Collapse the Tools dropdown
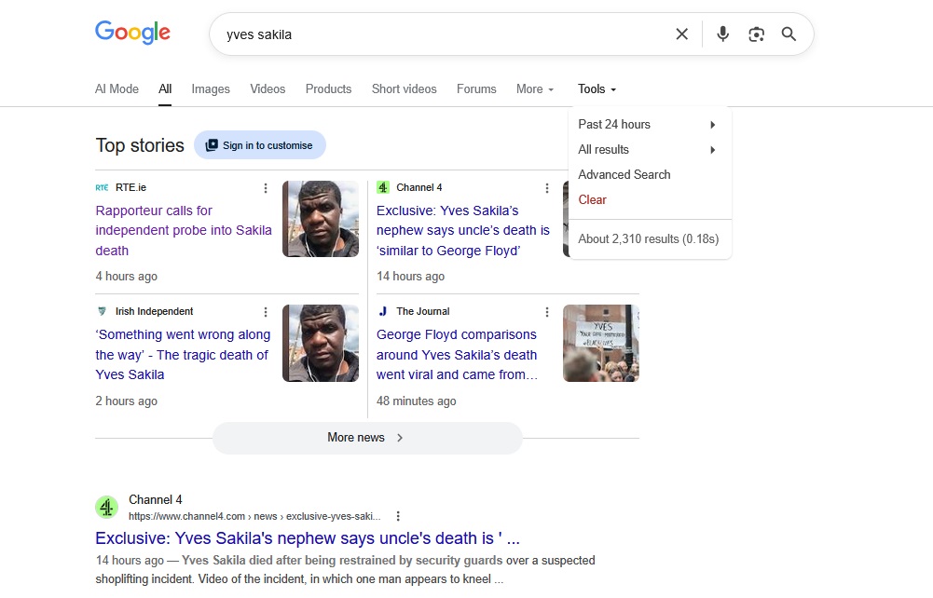 pos(597,89)
